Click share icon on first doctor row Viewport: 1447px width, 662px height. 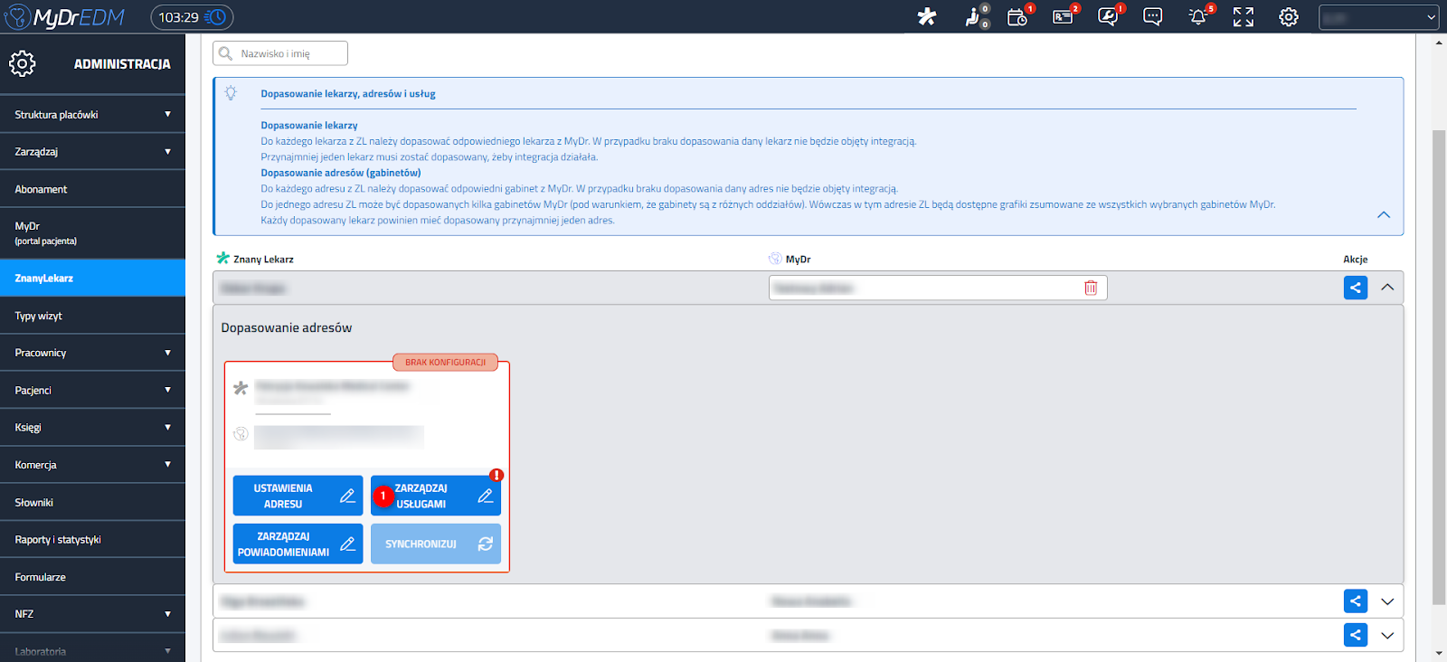click(x=1355, y=288)
